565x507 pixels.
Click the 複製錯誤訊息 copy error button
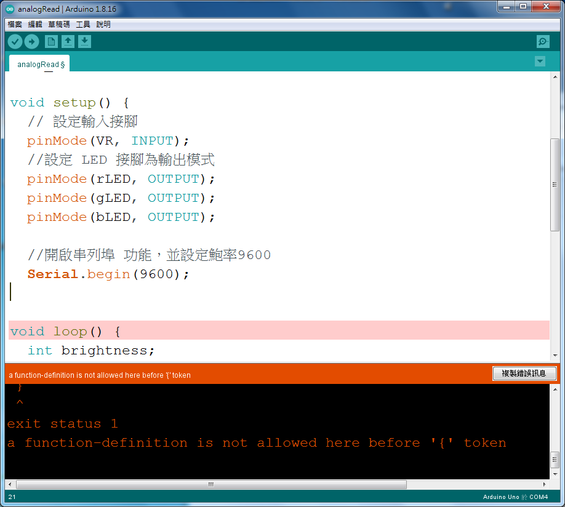[524, 373]
